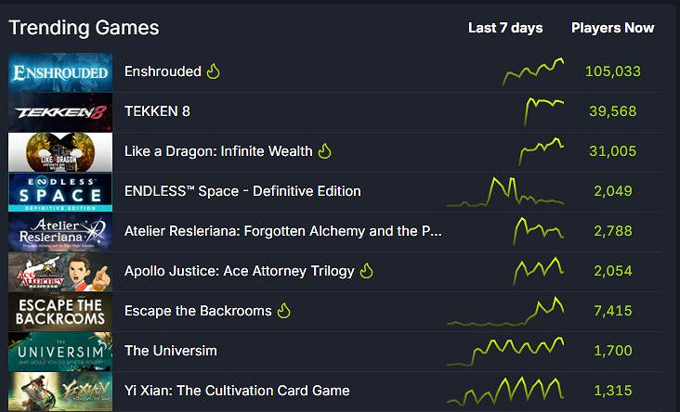The image size is (680, 412).
Task: Click the flame icon after Escape the Backrooms
Action: click(283, 311)
